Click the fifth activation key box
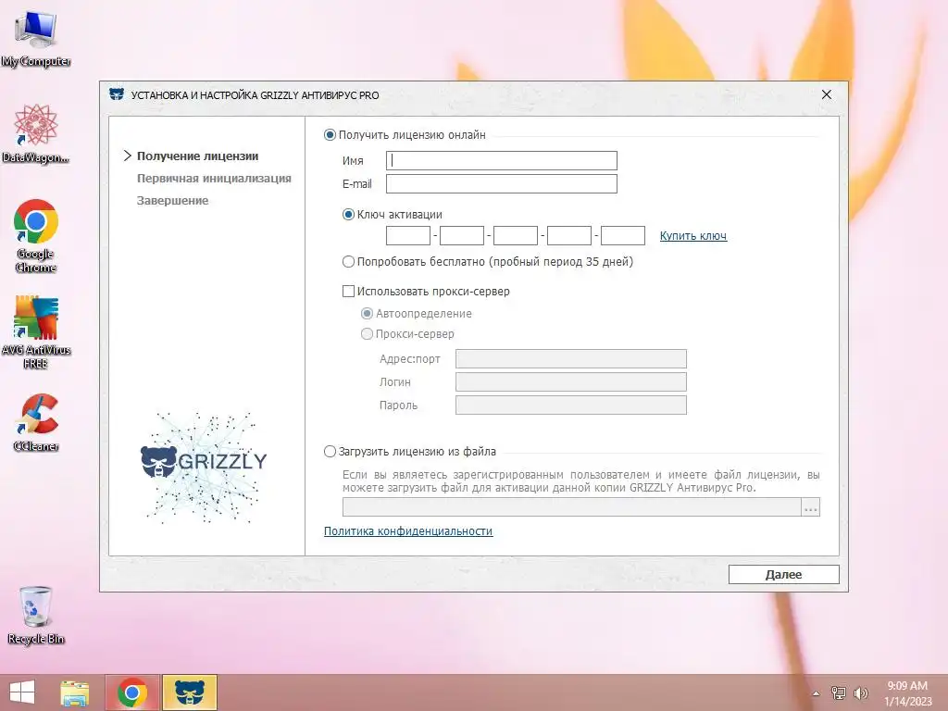The height and width of the screenshot is (711, 948). click(x=623, y=235)
